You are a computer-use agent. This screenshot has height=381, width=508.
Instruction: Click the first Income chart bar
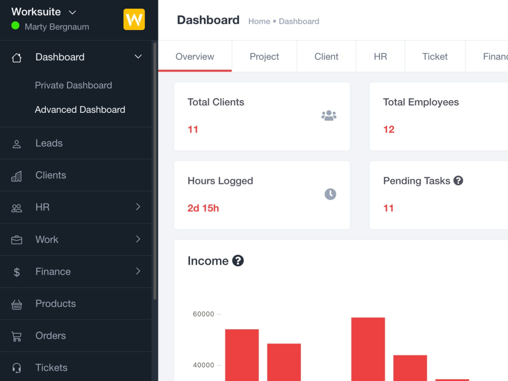click(242, 355)
